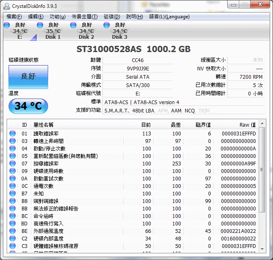Select the Disk 2 status orb
Screen dimensions: 273x260
pyautogui.click(x=73, y=25)
